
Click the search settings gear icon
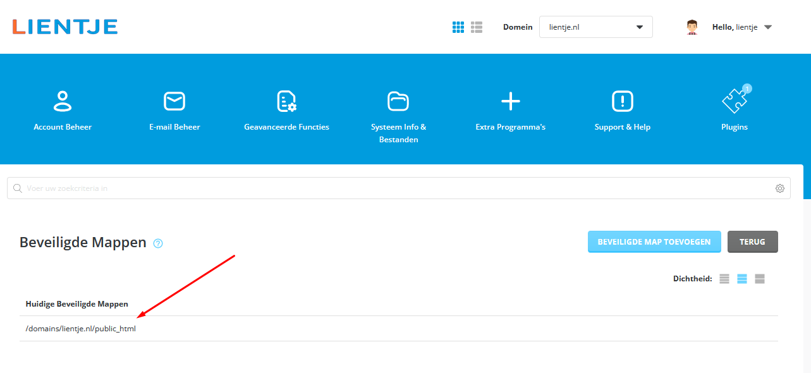[780, 188]
